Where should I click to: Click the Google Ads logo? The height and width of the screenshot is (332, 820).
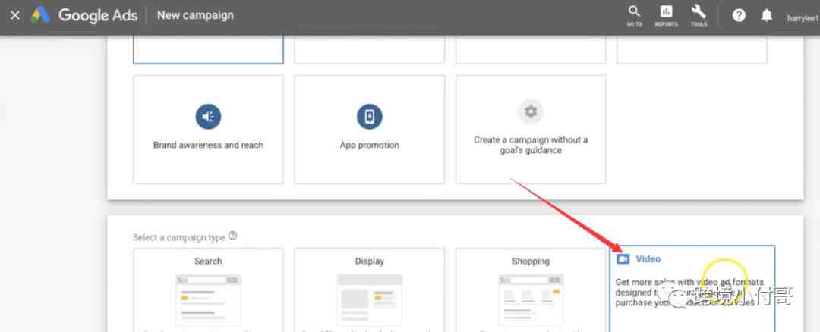pyautogui.click(x=84, y=16)
